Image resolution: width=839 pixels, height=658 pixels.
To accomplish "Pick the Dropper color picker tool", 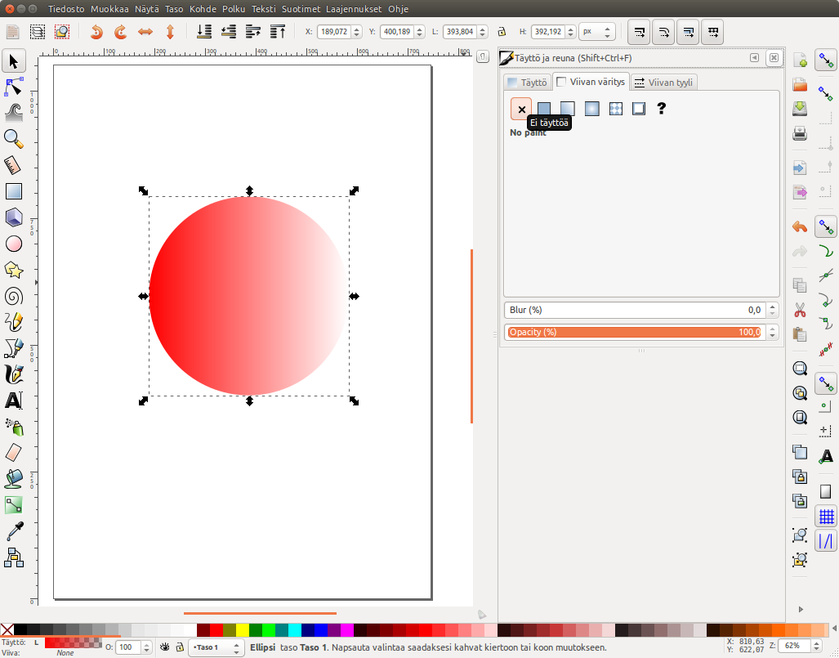I will [x=14, y=531].
